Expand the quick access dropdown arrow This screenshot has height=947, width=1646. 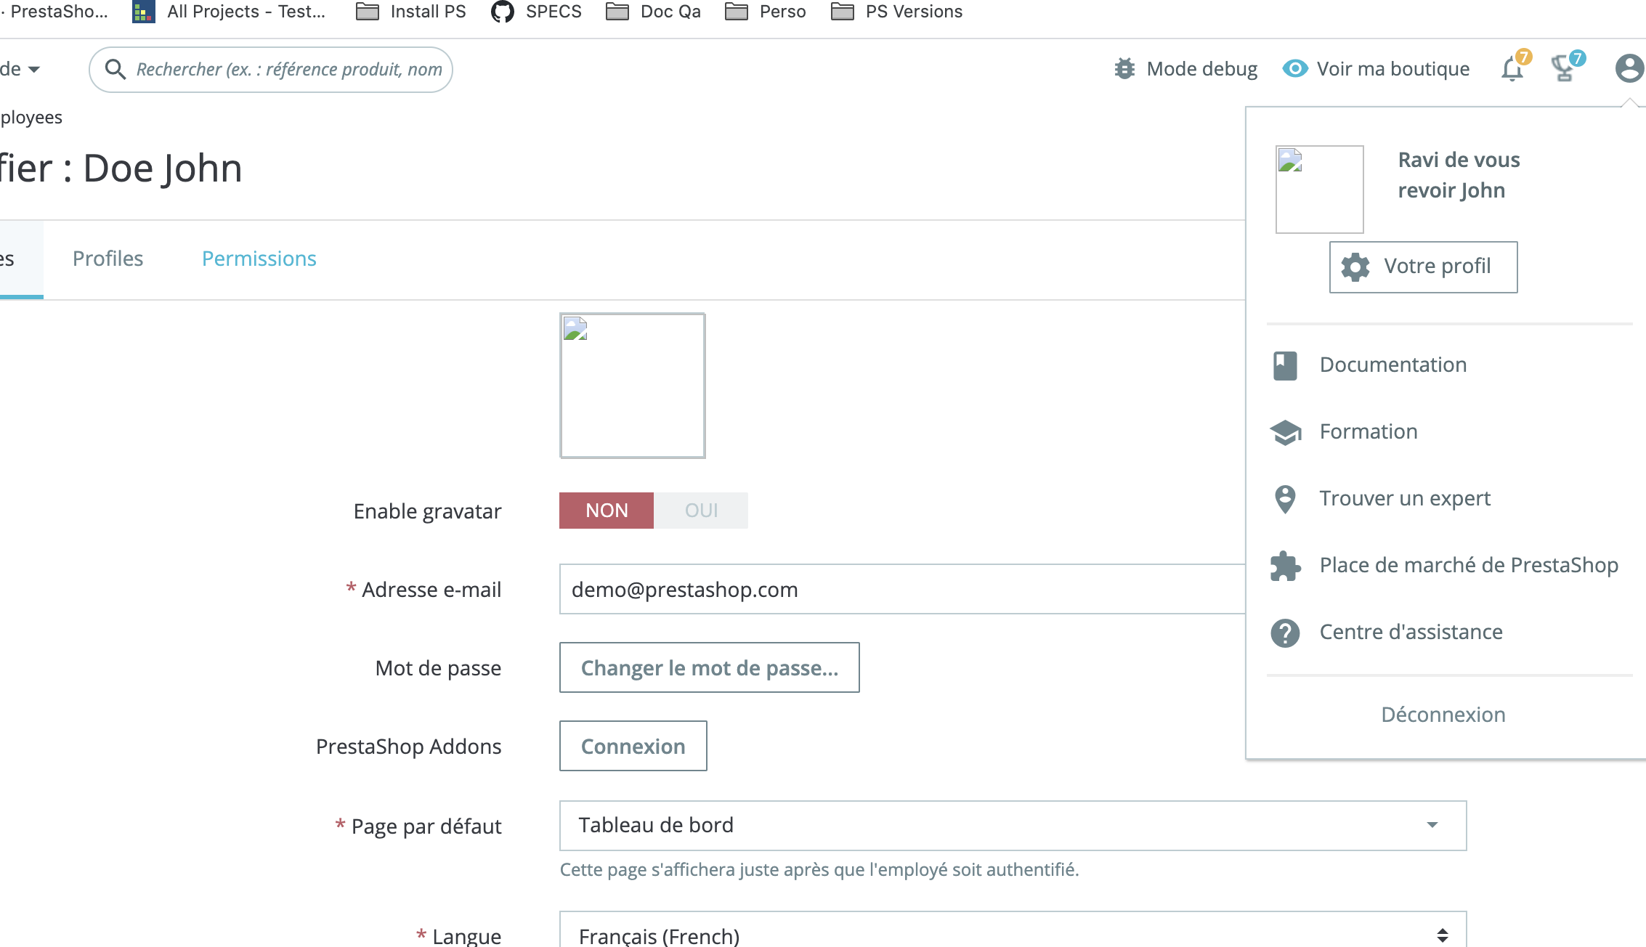tap(33, 70)
